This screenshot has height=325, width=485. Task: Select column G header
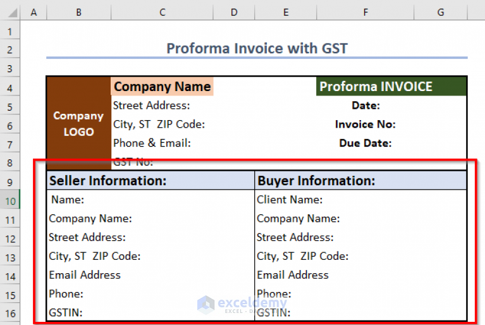point(441,13)
